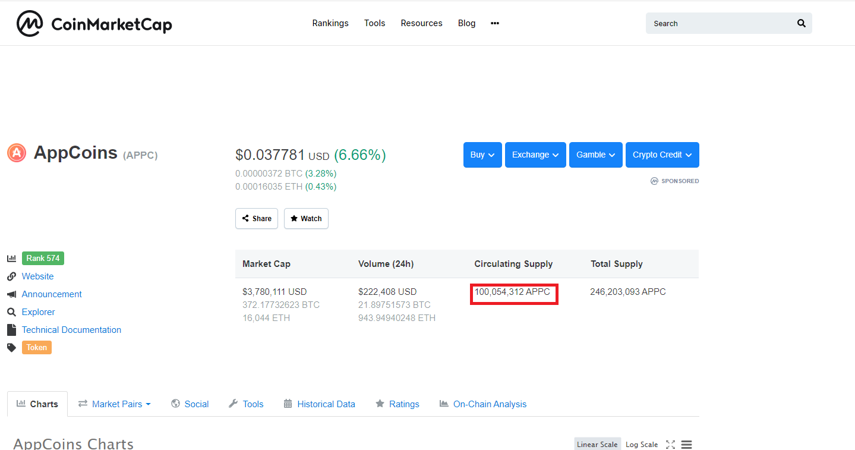The width and height of the screenshot is (855, 450).
Task: Click the 16,044 ETH market cap value
Action: pyautogui.click(x=266, y=318)
